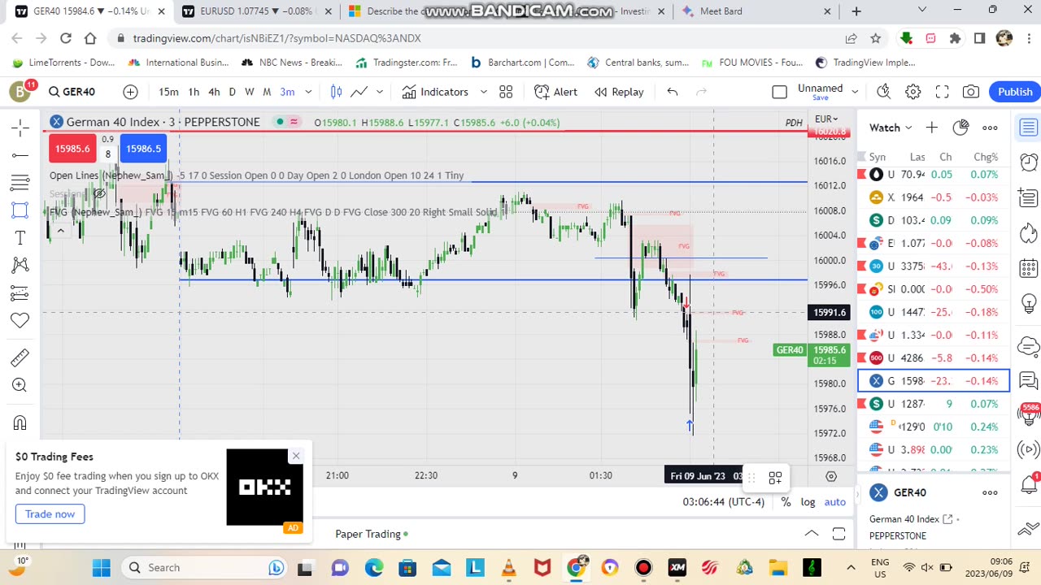Close the OKX advertisement

coord(296,456)
